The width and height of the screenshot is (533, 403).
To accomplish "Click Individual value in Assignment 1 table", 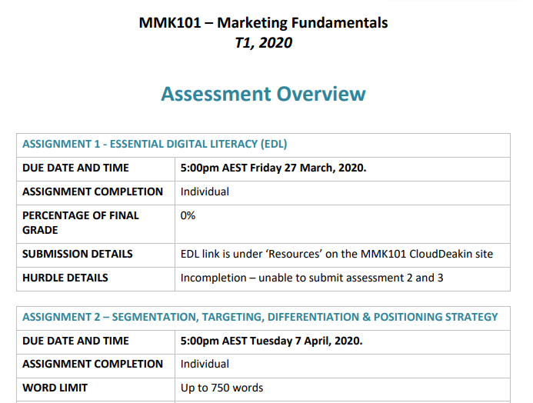I will (x=205, y=192).
